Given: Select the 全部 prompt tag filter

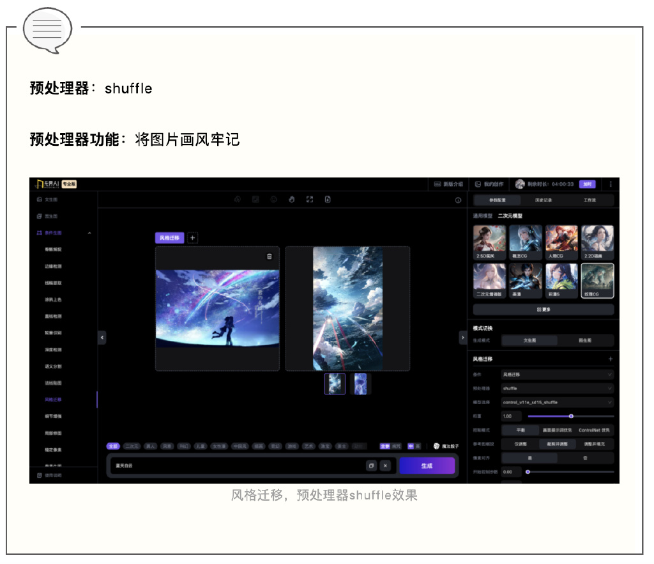Looking at the screenshot, I should (x=113, y=446).
